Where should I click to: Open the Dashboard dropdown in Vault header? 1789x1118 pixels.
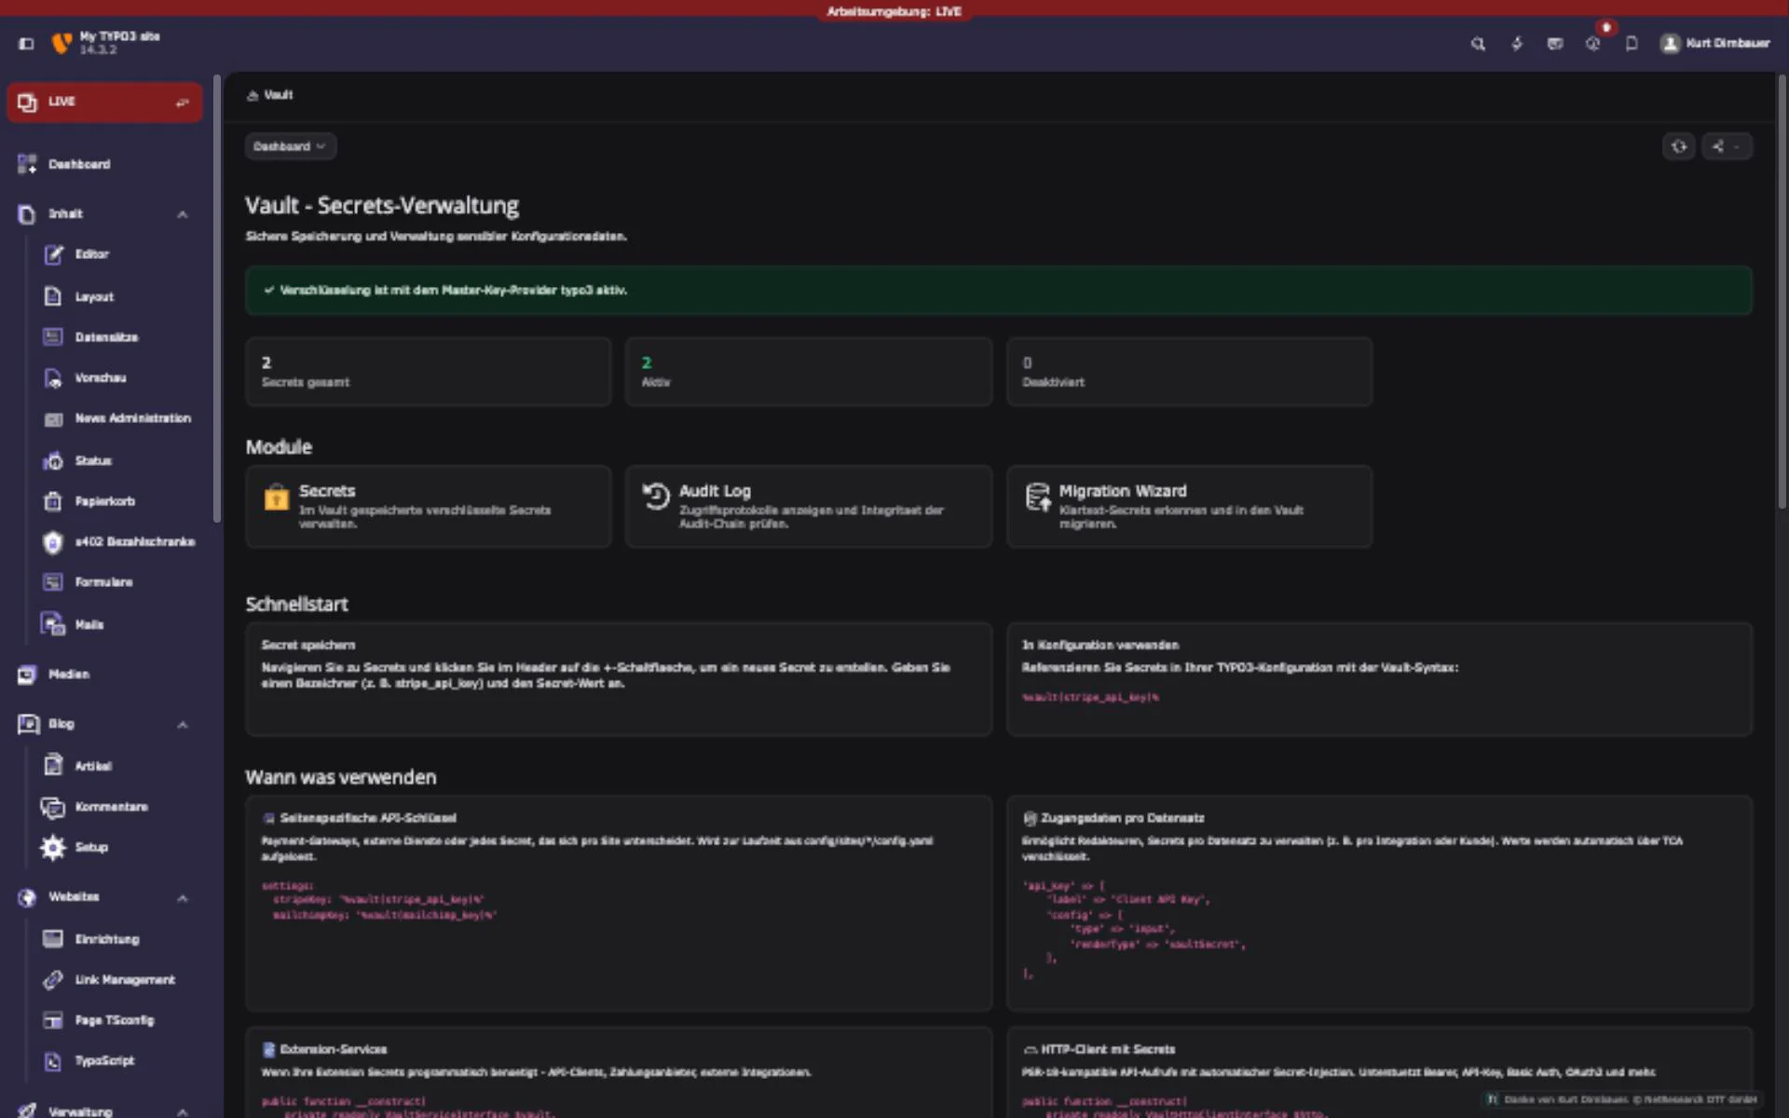coord(290,146)
